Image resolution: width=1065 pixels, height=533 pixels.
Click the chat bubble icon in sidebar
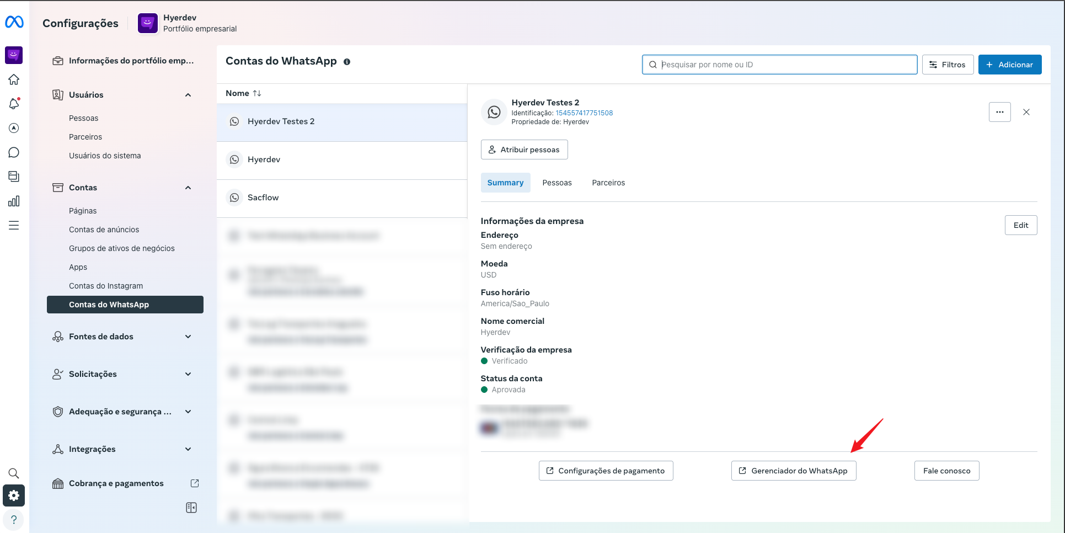point(14,152)
